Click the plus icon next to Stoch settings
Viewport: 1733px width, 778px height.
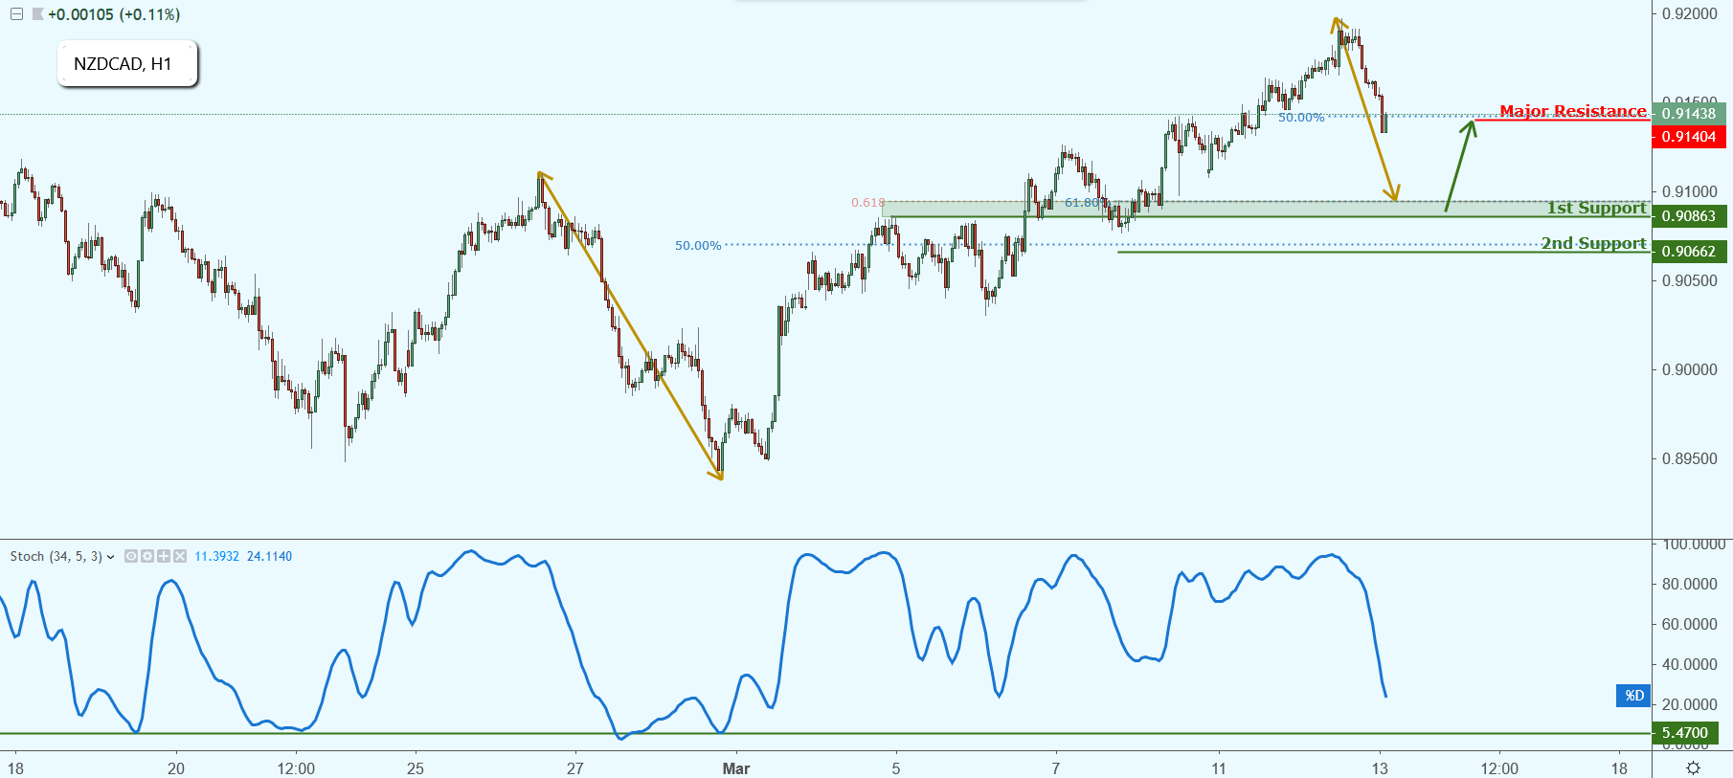point(164,556)
